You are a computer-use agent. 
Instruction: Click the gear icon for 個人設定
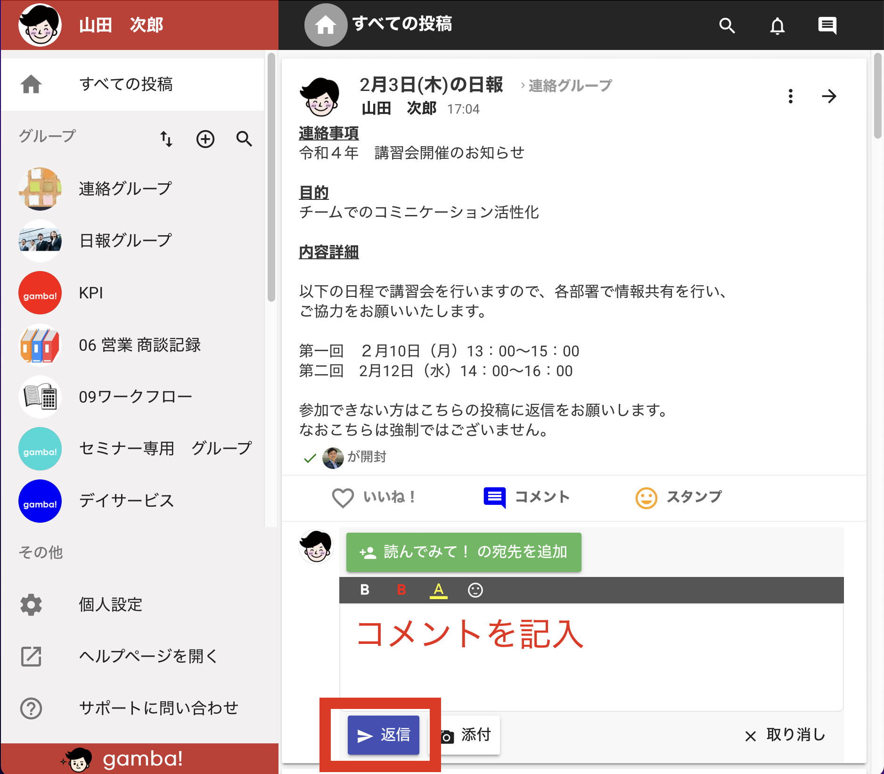click(x=31, y=605)
